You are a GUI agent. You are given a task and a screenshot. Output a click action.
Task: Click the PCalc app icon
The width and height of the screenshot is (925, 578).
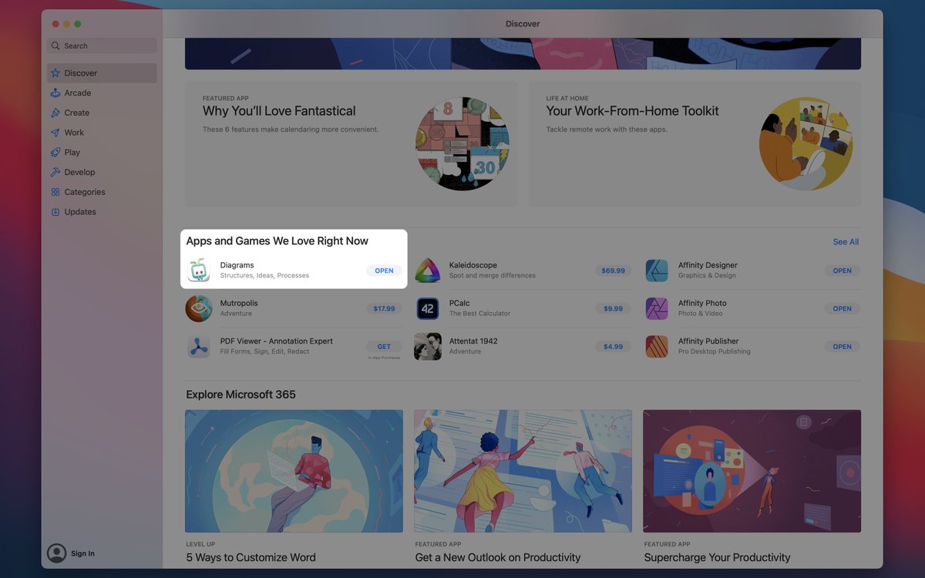(427, 308)
